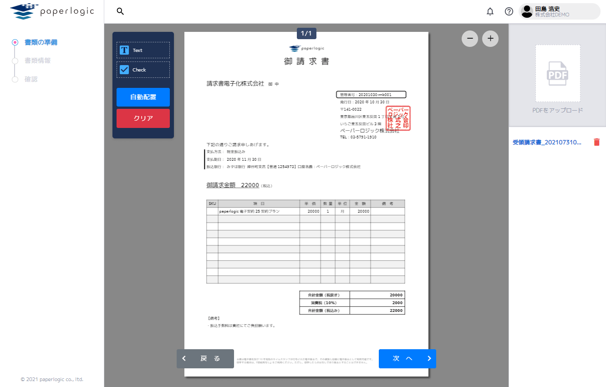The height and width of the screenshot is (387, 606).
Task: Click the 自動配置 button
Action: pyautogui.click(x=143, y=97)
